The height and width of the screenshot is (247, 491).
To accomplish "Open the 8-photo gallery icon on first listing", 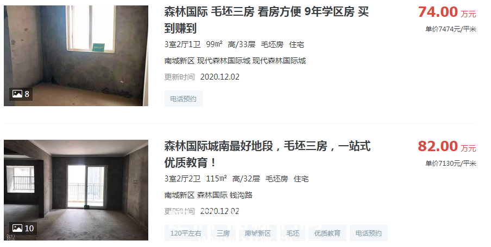I will [21, 94].
